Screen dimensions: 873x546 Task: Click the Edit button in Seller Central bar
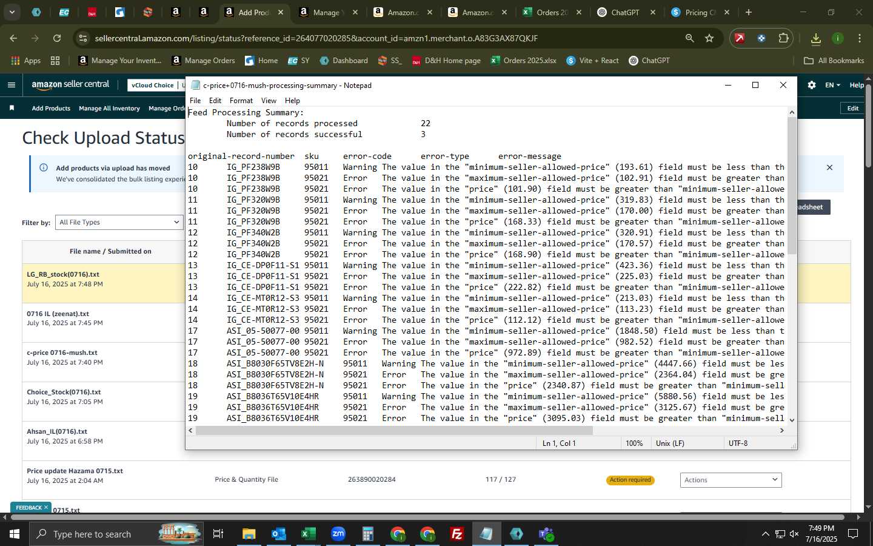[852, 108]
